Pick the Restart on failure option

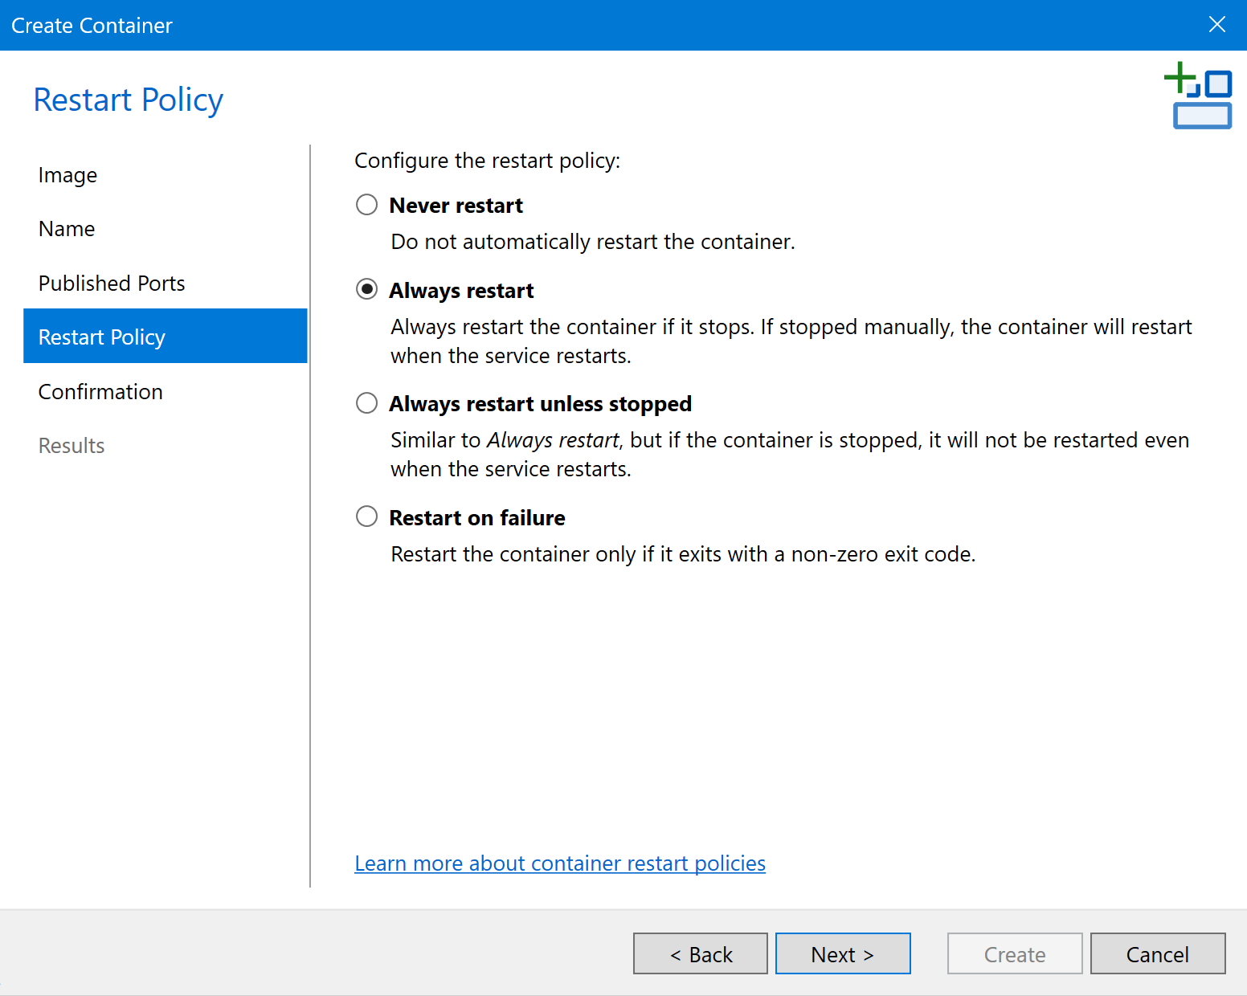click(367, 516)
